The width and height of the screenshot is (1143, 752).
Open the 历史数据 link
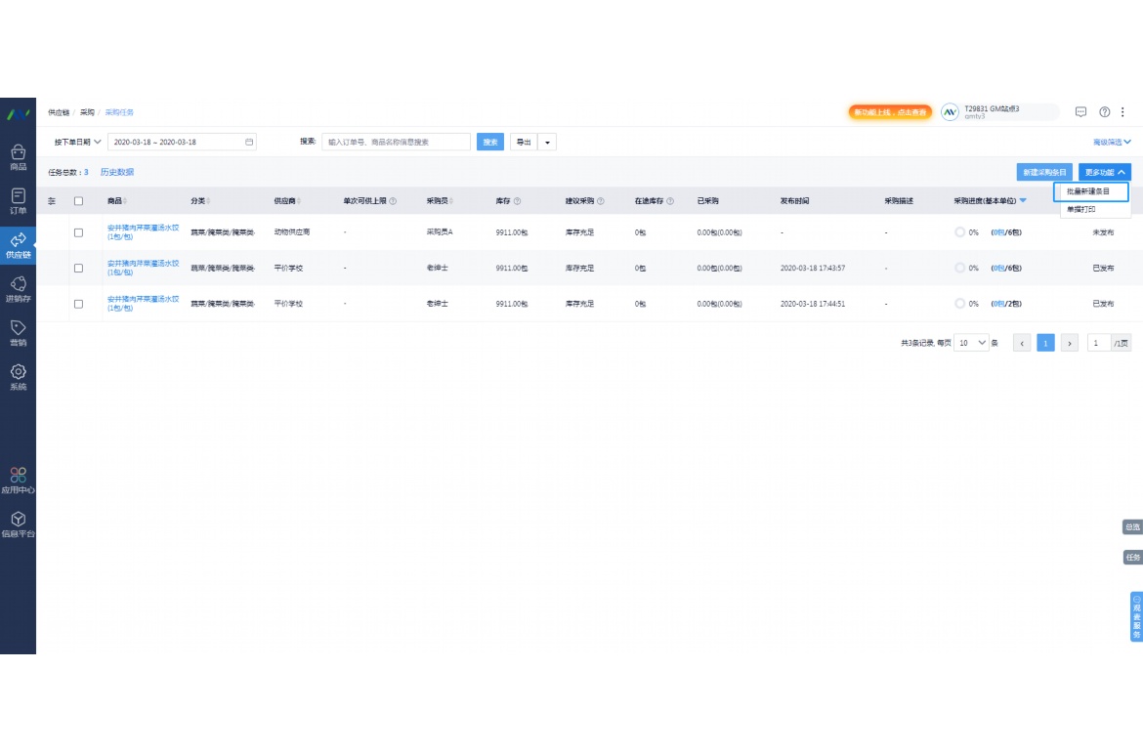pyautogui.click(x=117, y=172)
